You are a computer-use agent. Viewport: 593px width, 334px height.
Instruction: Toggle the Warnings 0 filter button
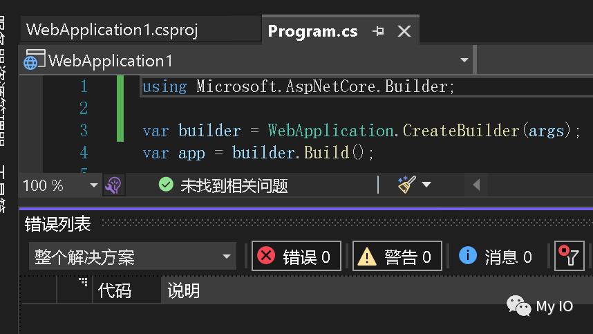coord(397,256)
